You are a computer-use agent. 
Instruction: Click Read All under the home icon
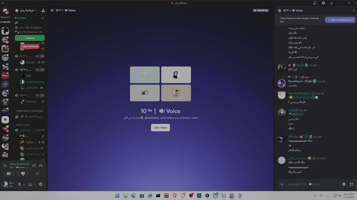5,17
